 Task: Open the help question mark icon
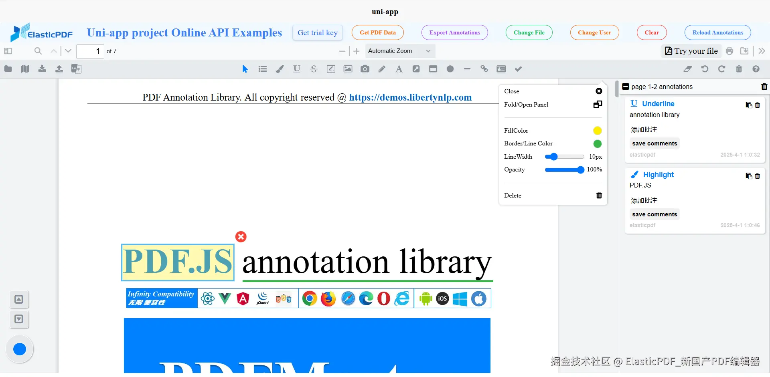(x=756, y=69)
